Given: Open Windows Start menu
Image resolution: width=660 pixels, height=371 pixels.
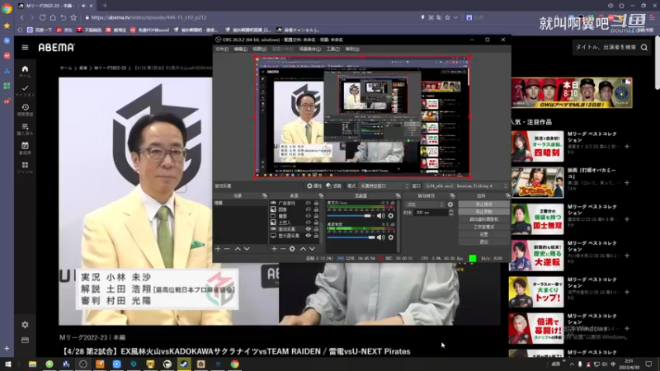Looking at the screenshot, I should [7, 364].
